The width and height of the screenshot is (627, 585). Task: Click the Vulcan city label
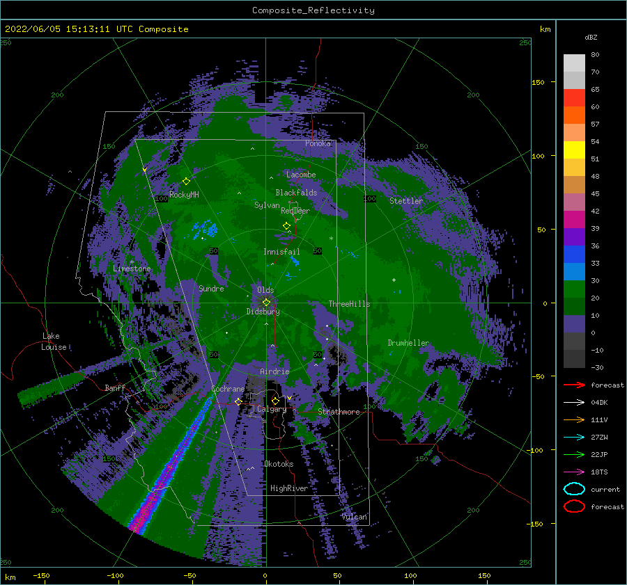tap(355, 517)
